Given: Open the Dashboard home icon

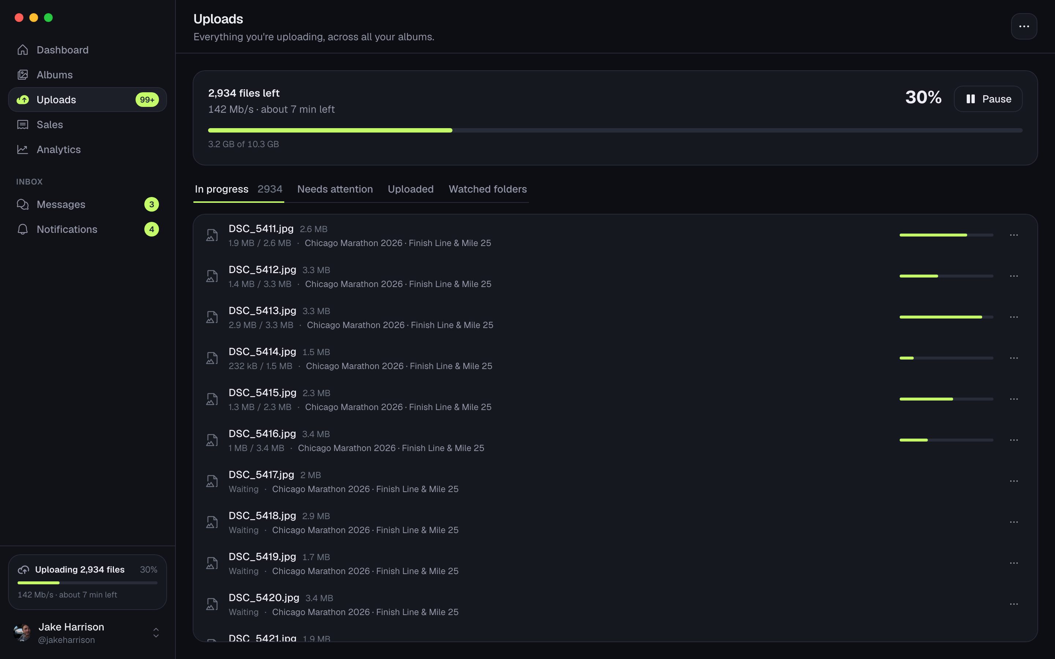Looking at the screenshot, I should (23, 50).
